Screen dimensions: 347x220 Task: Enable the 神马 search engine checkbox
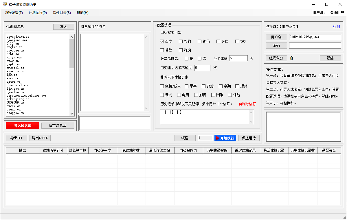tap(200, 41)
